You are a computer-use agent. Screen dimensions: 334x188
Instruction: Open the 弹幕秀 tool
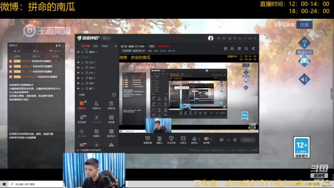point(96,133)
